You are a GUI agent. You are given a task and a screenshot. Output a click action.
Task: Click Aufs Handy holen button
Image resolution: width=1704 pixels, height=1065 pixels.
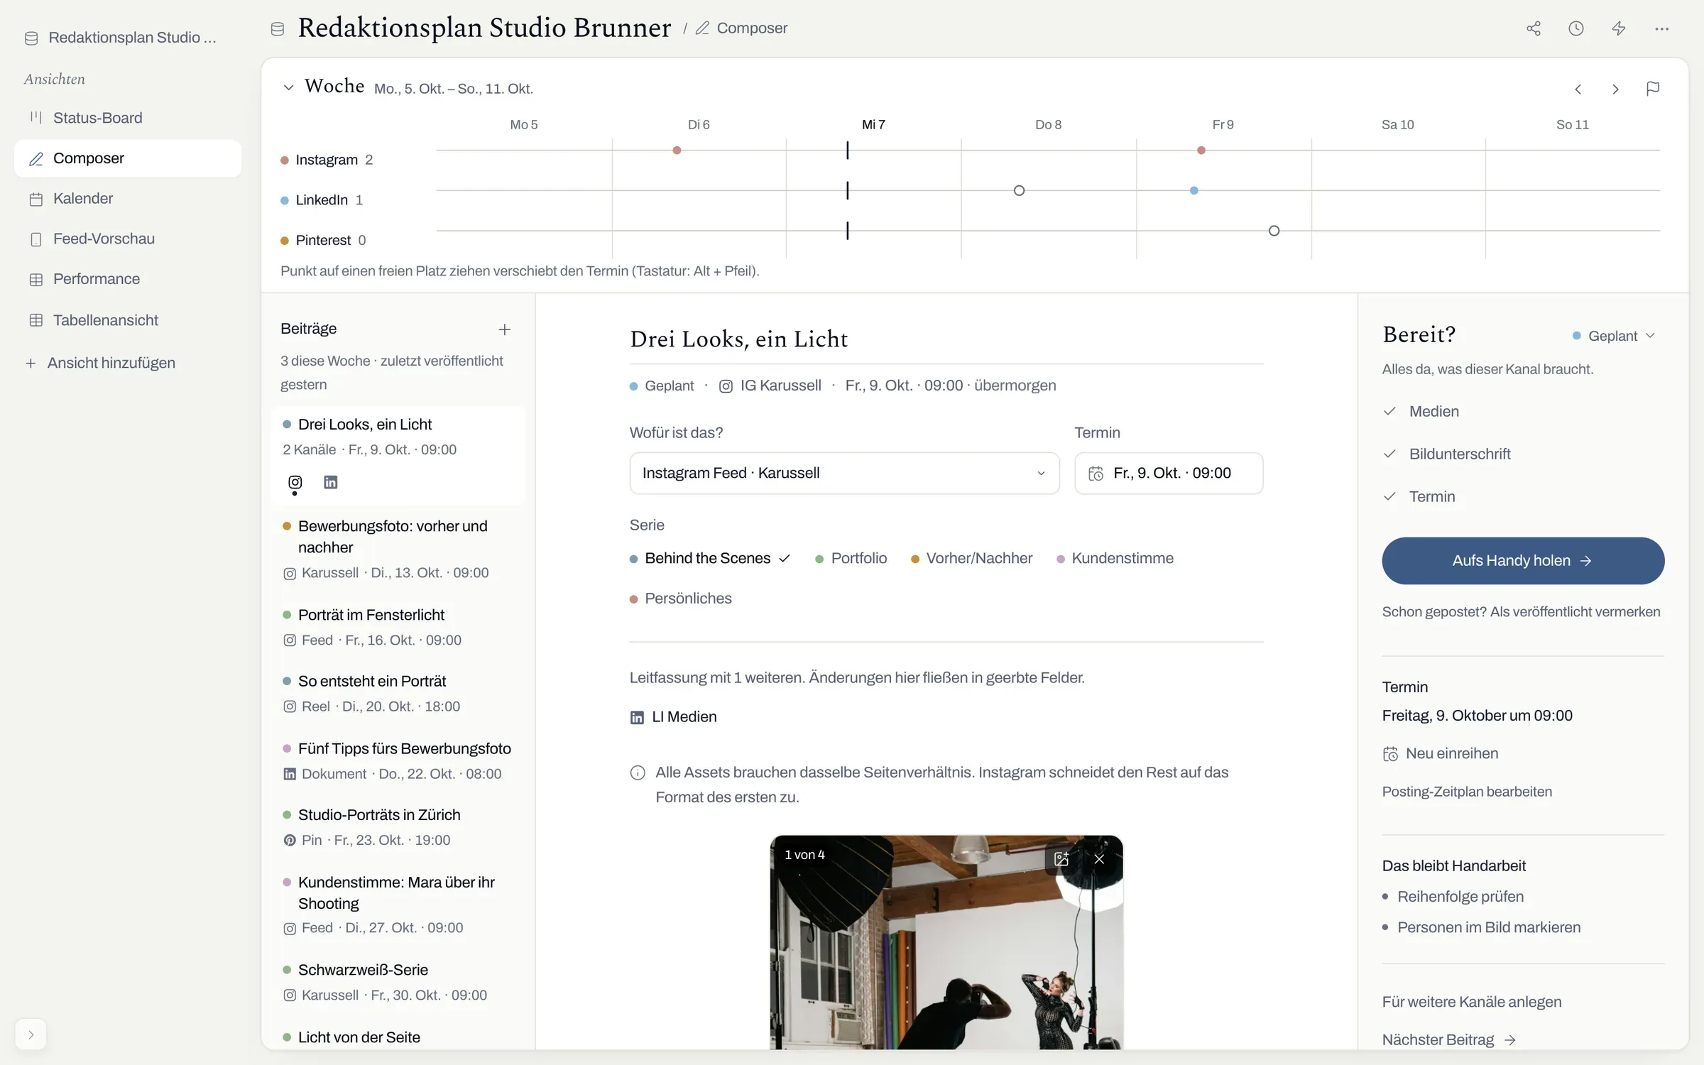tap(1523, 561)
